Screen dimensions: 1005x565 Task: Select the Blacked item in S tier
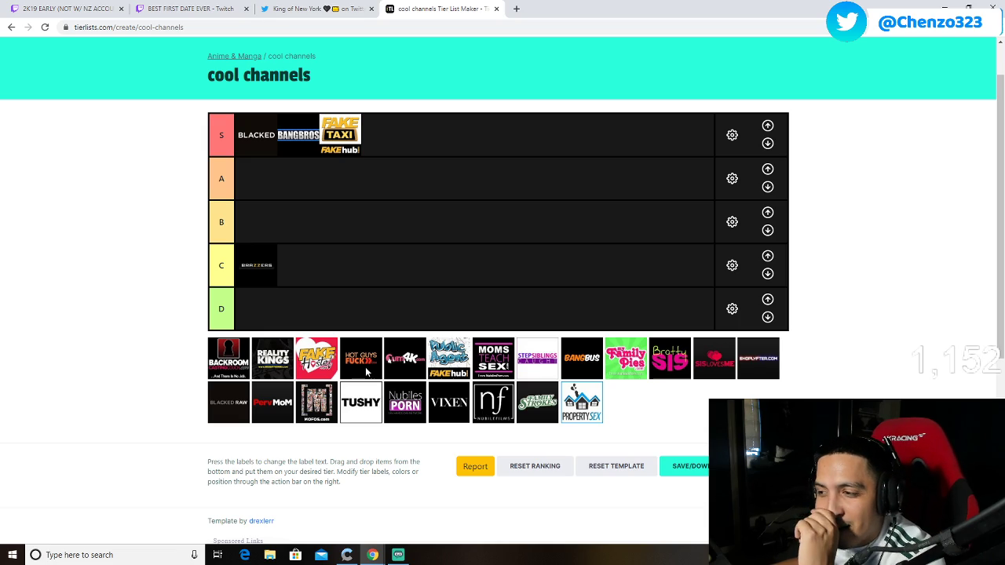click(257, 135)
